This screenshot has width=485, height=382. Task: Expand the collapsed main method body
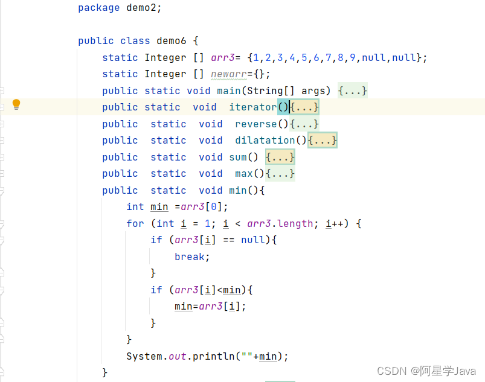(352, 91)
